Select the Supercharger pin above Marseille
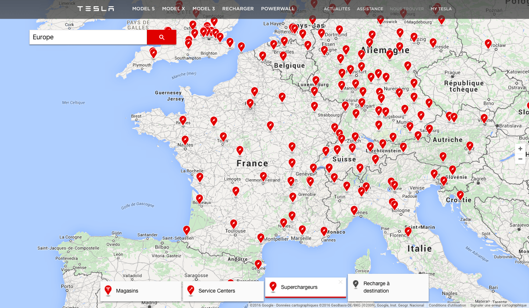529x308 pixels. 302,230
